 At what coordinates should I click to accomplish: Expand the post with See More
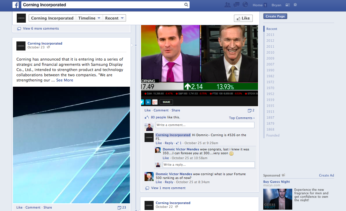tap(65, 80)
